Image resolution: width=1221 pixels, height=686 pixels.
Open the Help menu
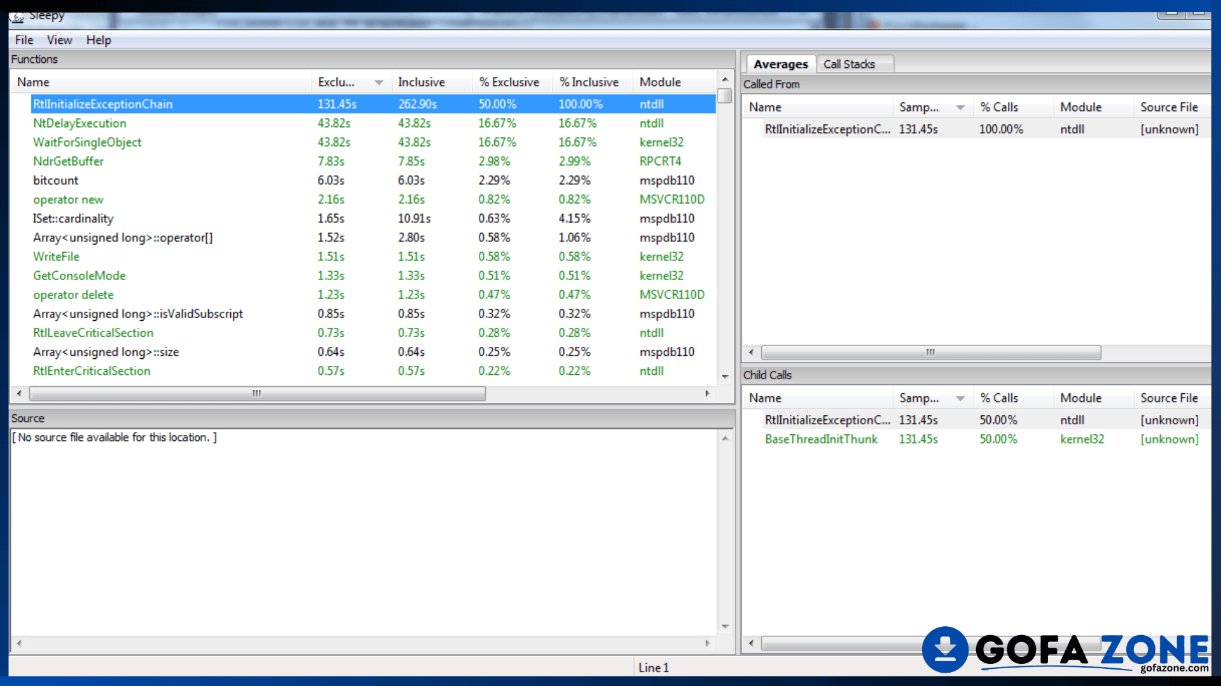coord(99,40)
